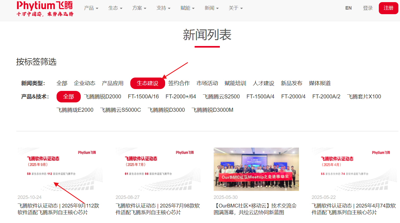Image resolution: width=400 pixels, height=223 pixels.
Task: Filter by FT-2000A/2 product
Action: tap(326, 97)
